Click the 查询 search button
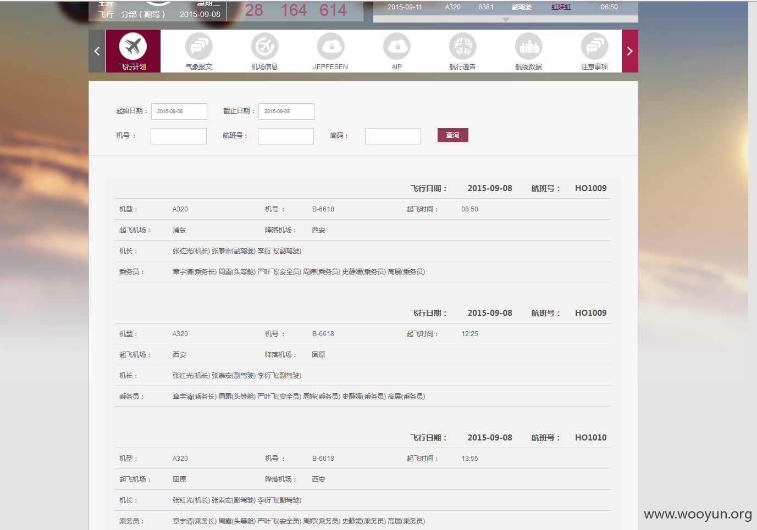The width and height of the screenshot is (757, 530). point(453,135)
